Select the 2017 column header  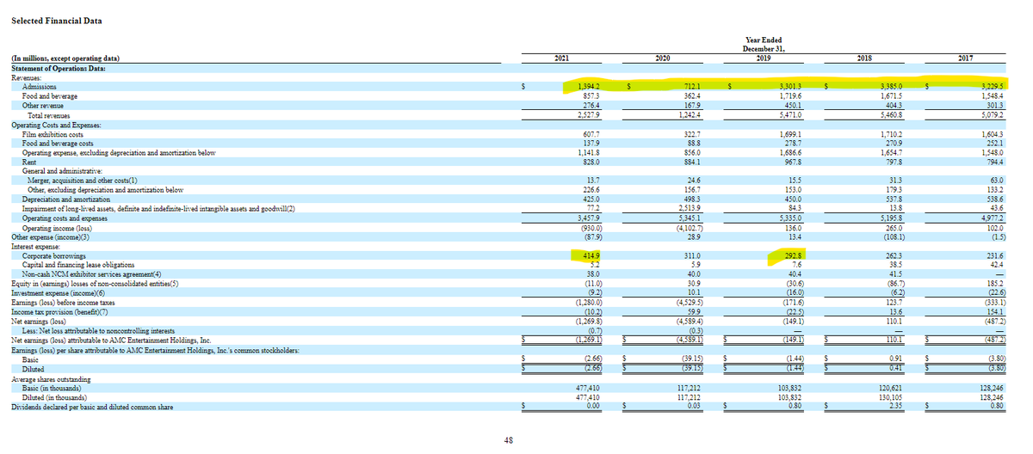pos(968,58)
